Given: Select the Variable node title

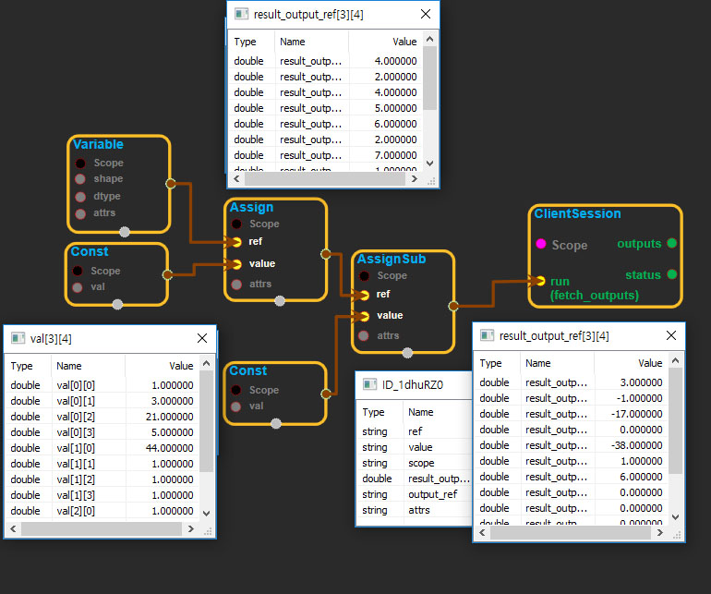Looking at the screenshot, I should point(99,145).
